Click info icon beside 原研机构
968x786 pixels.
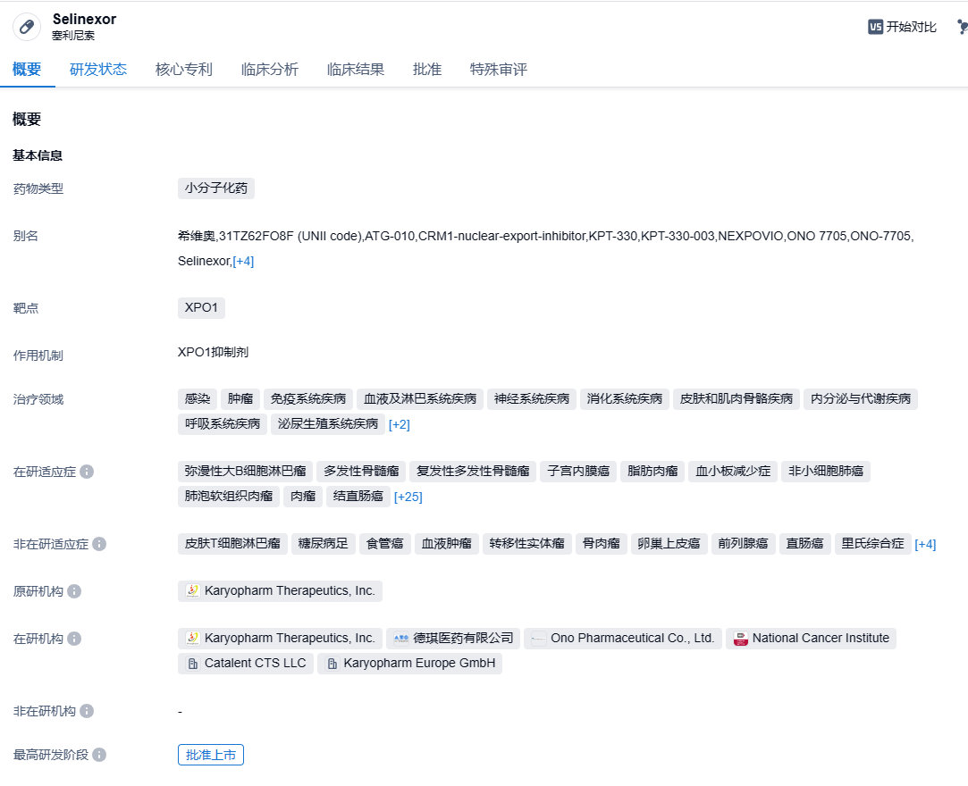(74, 591)
